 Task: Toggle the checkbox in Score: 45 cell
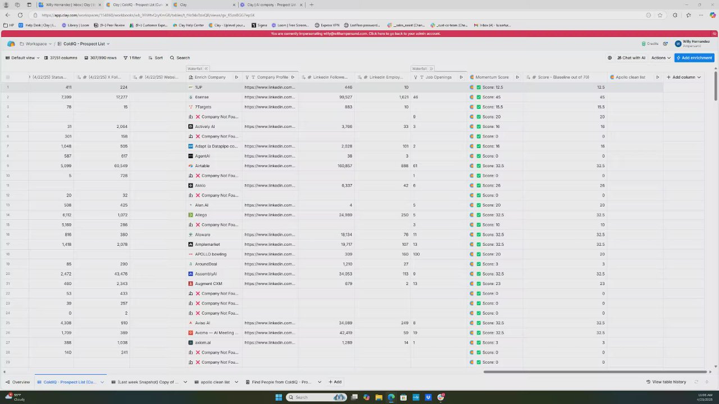click(479, 97)
